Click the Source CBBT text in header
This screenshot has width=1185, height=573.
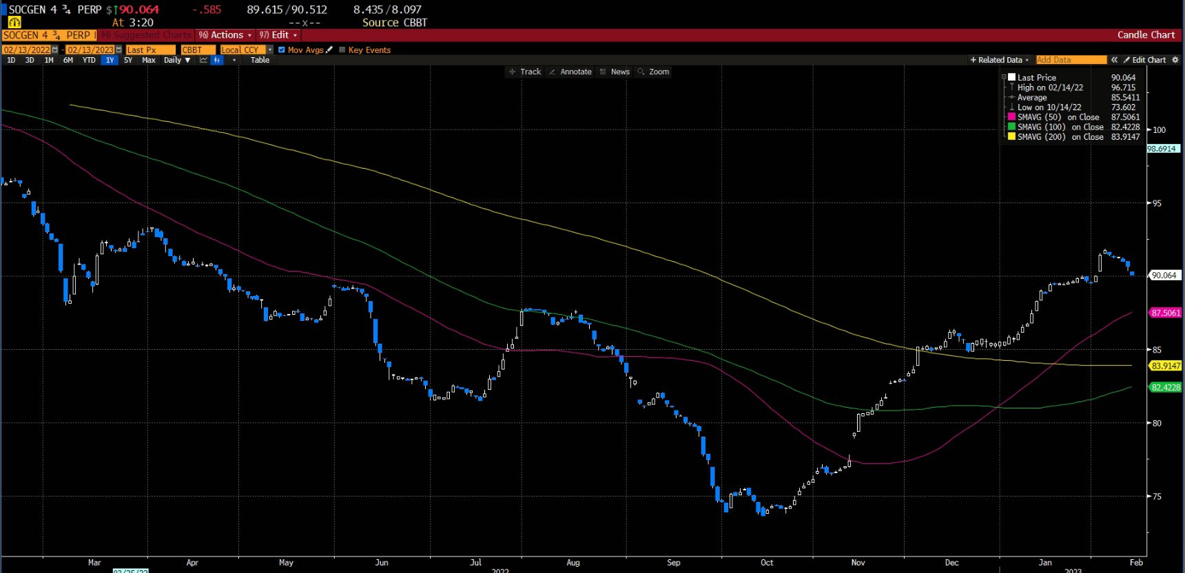(395, 23)
